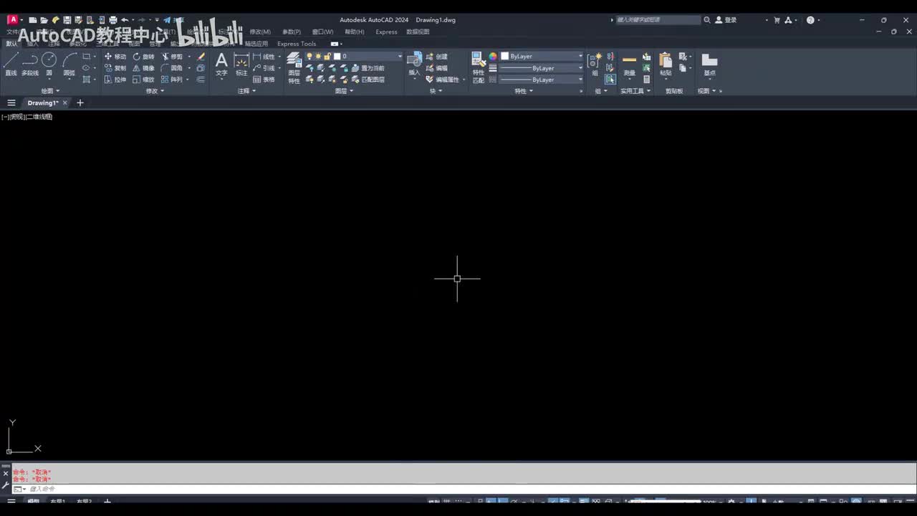Open the Express menu in menu bar
This screenshot has height=516, width=917.
click(x=386, y=32)
